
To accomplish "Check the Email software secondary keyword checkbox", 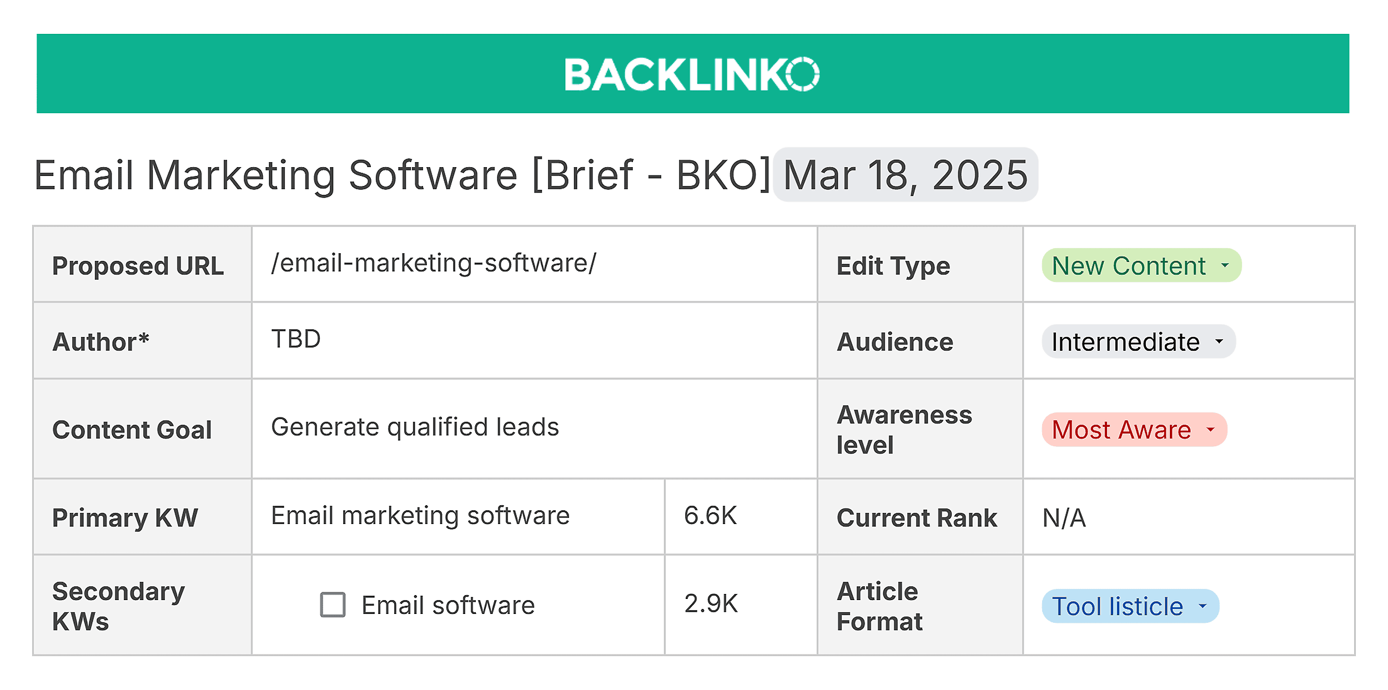I will (331, 605).
